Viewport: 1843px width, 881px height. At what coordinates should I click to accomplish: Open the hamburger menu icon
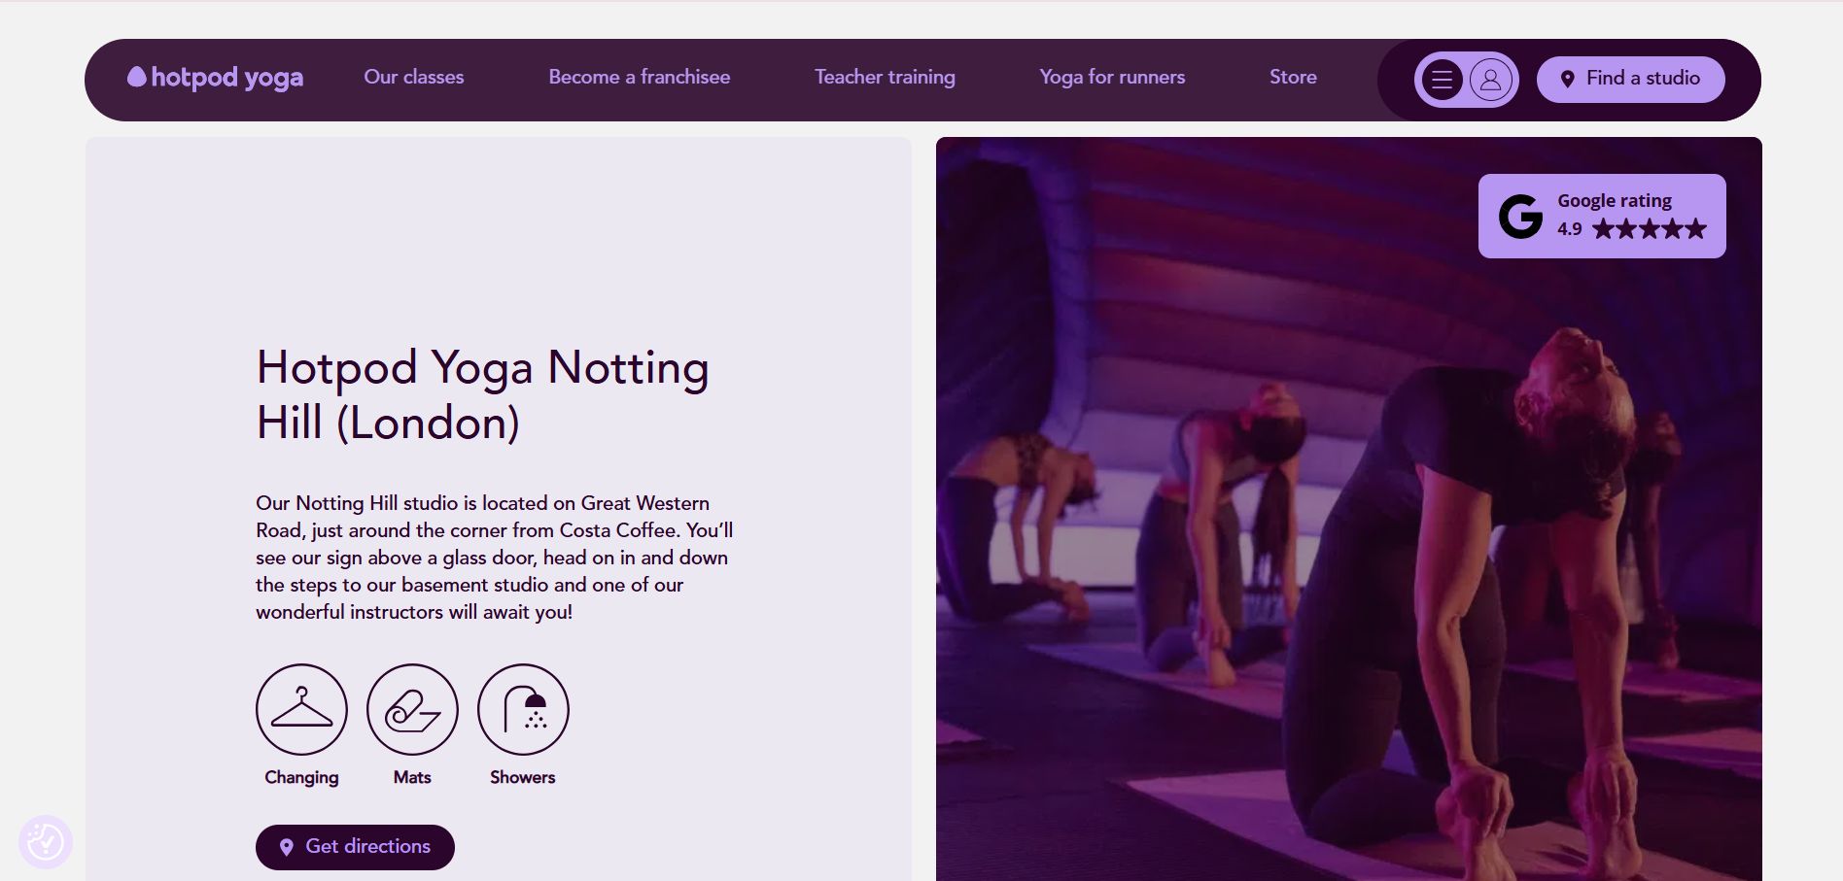point(1442,79)
